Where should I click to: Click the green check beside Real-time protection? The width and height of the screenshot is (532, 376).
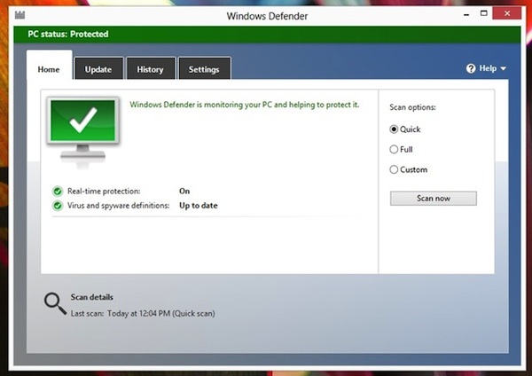(x=58, y=192)
